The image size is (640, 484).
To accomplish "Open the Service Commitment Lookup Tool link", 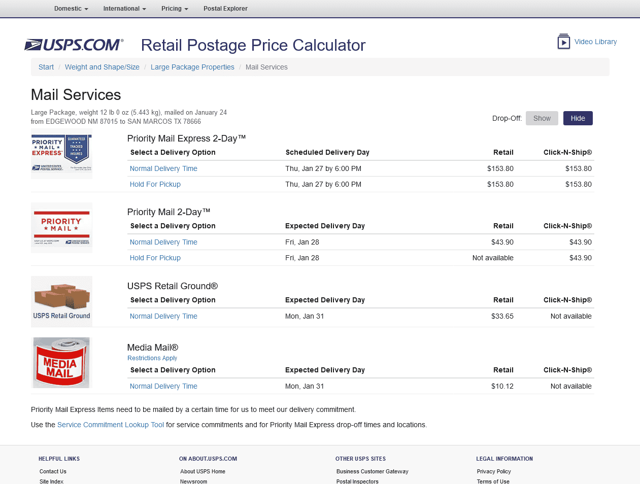I will pos(111,425).
